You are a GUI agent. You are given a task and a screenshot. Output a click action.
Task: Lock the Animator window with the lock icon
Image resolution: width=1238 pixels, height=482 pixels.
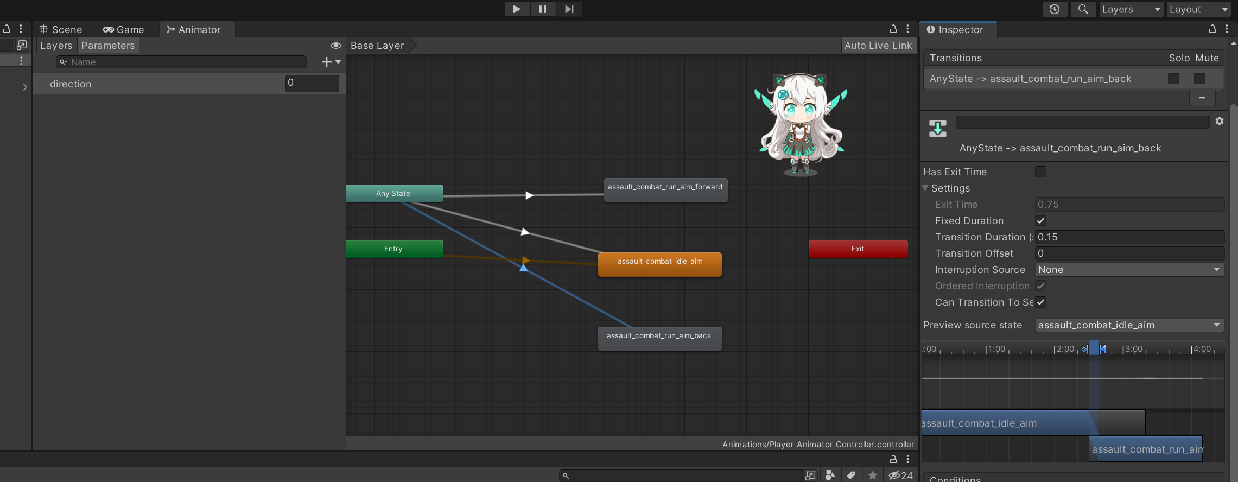893,29
